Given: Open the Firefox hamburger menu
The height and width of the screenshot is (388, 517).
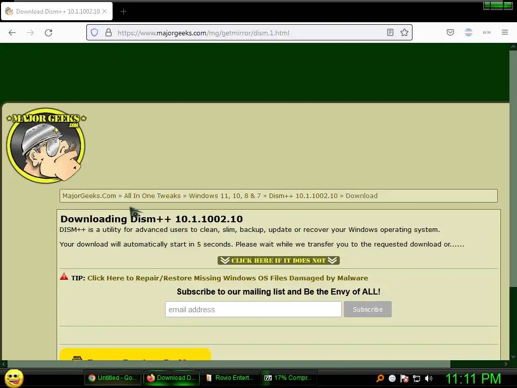Looking at the screenshot, I should [x=505, y=32].
